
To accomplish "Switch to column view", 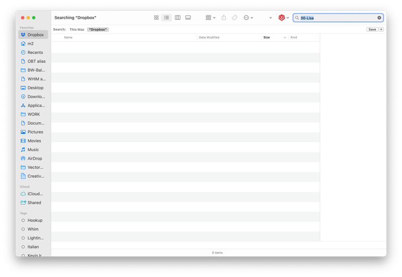I will click(x=177, y=18).
